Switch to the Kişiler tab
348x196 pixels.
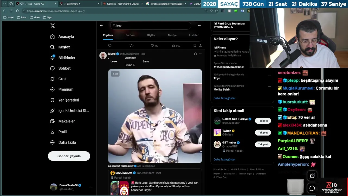click(x=151, y=35)
